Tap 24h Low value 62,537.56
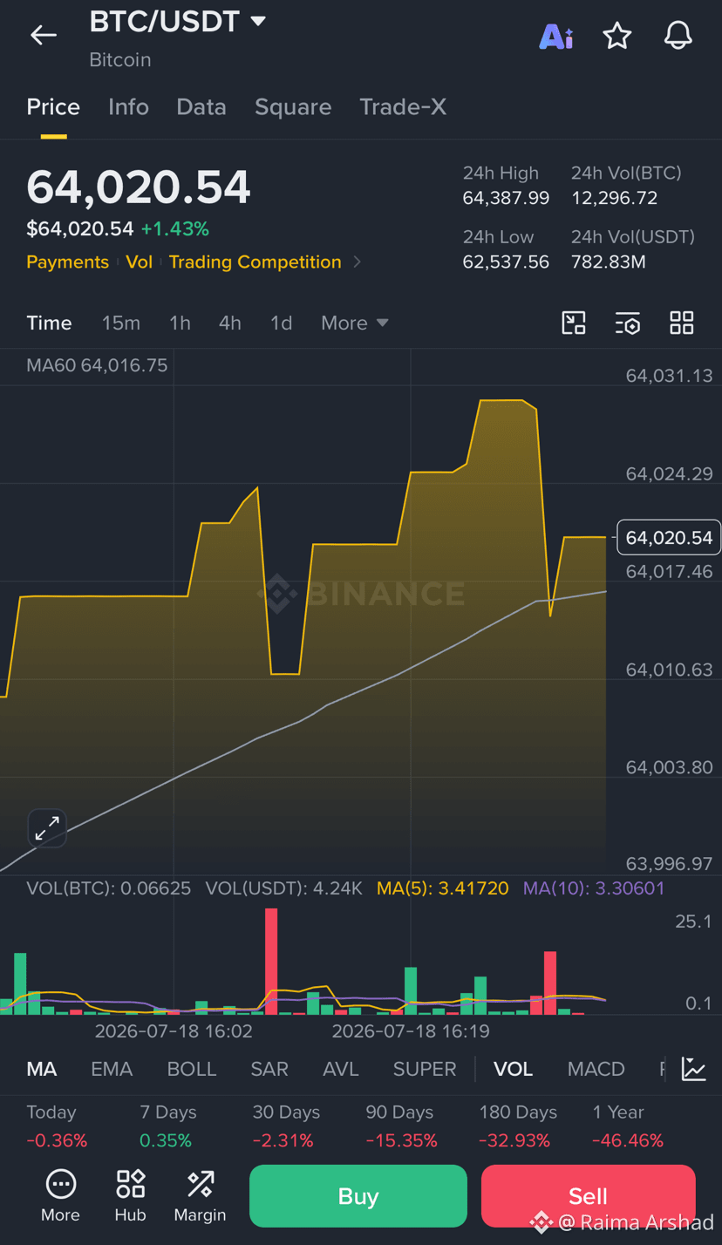722x1245 pixels. (x=506, y=262)
